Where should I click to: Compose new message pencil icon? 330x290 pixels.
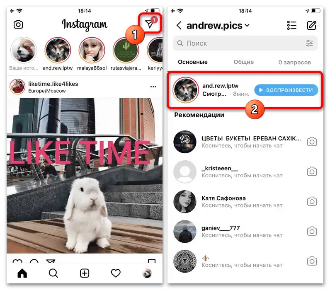(311, 25)
